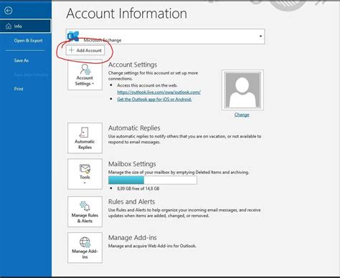Click the Account Settings heading

133,64
